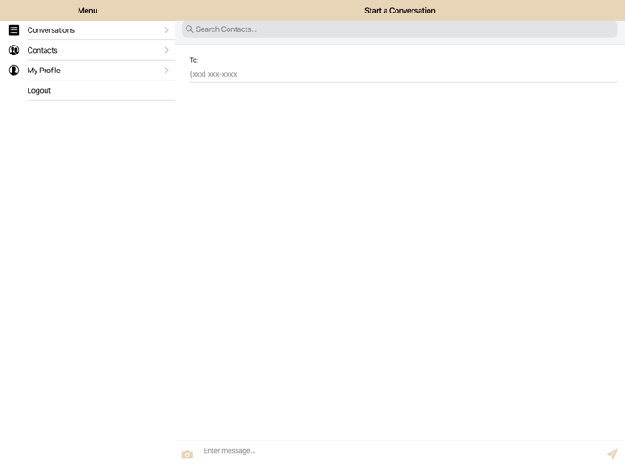The height and width of the screenshot is (469, 625).
Task: Expand Conversations using its chevron arrow
Action: tap(166, 30)
